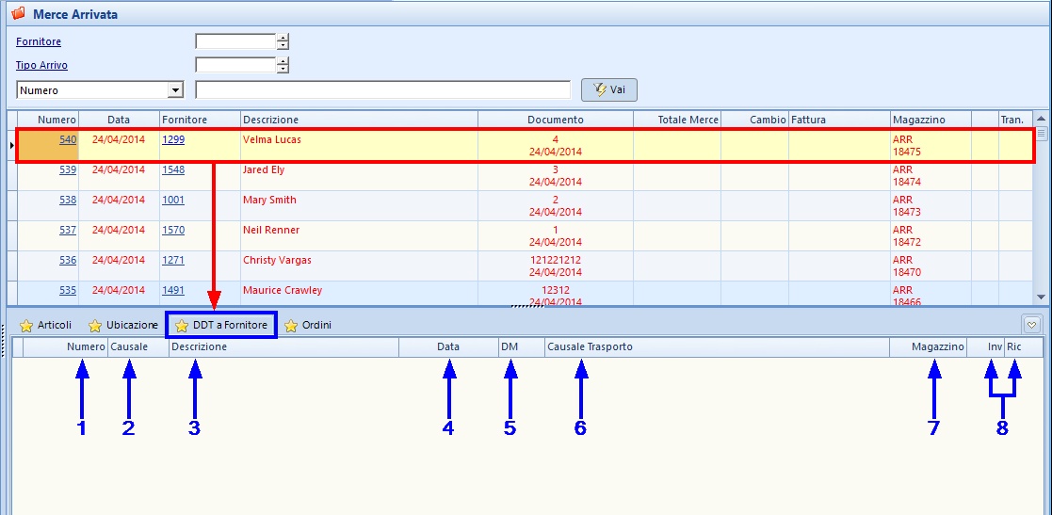
Task: Open the Numero search field dropdown
Action: click(x=174, y=90)
